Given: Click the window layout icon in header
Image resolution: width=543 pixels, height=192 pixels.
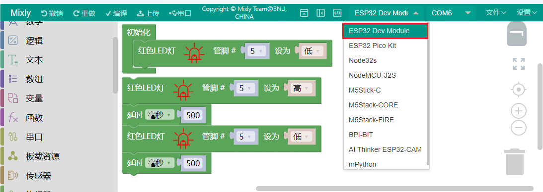Looking at the screenshot, I should coord(304,13).
